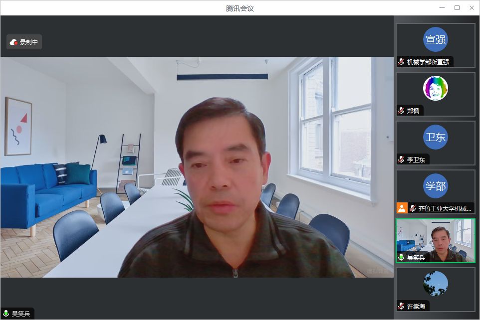Select the 宣强 avatar circle

[435, 39]
